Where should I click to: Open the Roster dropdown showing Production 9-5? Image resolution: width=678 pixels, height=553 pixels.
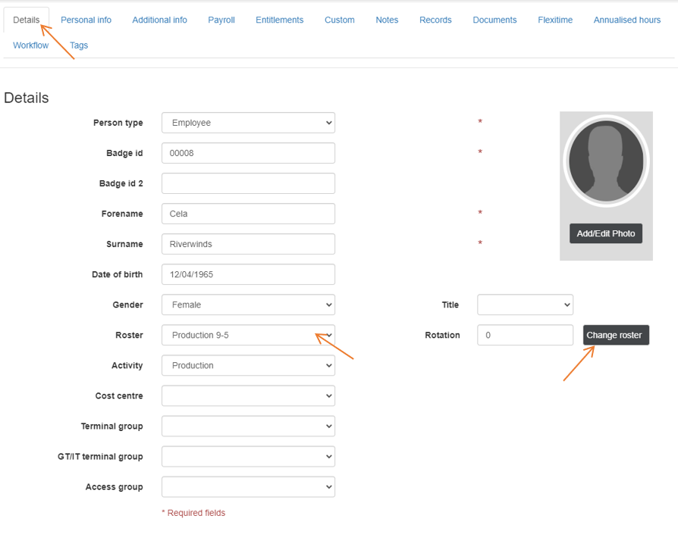[248, 335]
